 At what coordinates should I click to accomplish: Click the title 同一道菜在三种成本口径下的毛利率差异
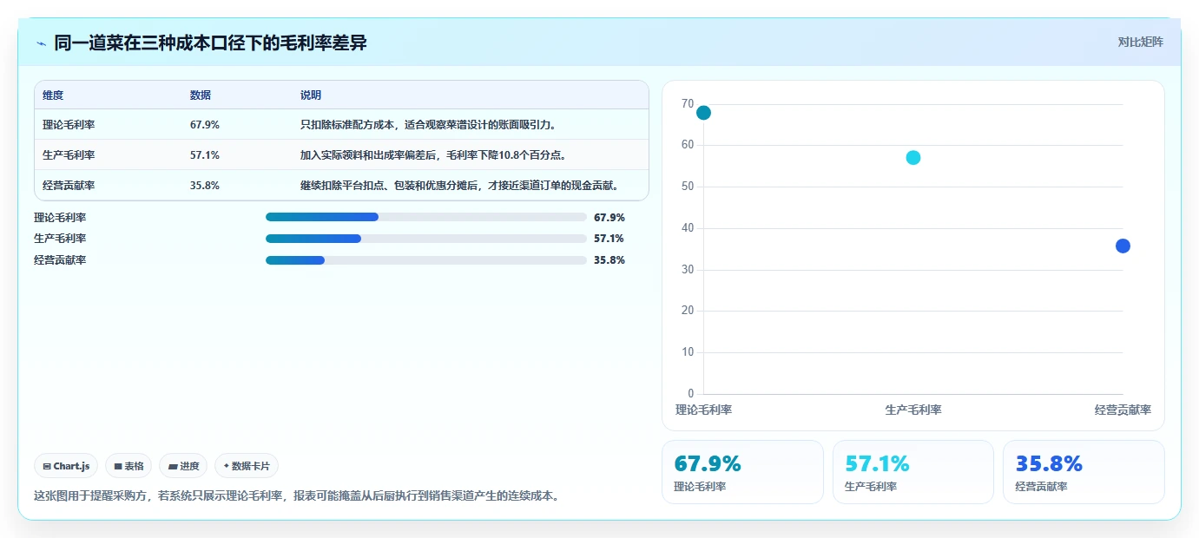(211, 43)
